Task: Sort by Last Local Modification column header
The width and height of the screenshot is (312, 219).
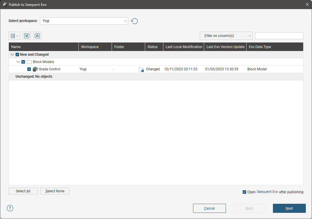Action: point(184,47)
